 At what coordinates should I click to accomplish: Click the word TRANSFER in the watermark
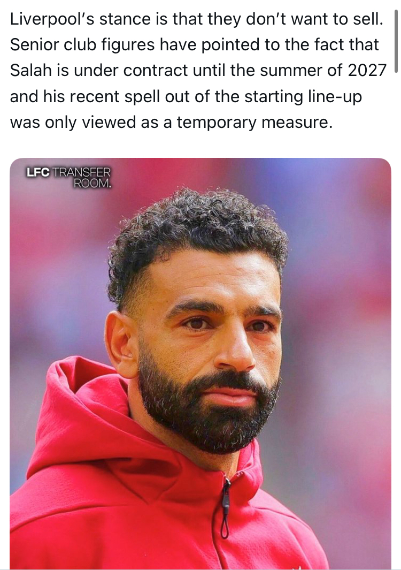(x=81, y=172)
